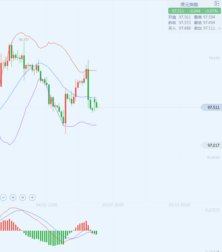Screen dimensions: 222x252
Task: Click the 04/30 12:00 time axis label
Action: [x=47, y=205]
